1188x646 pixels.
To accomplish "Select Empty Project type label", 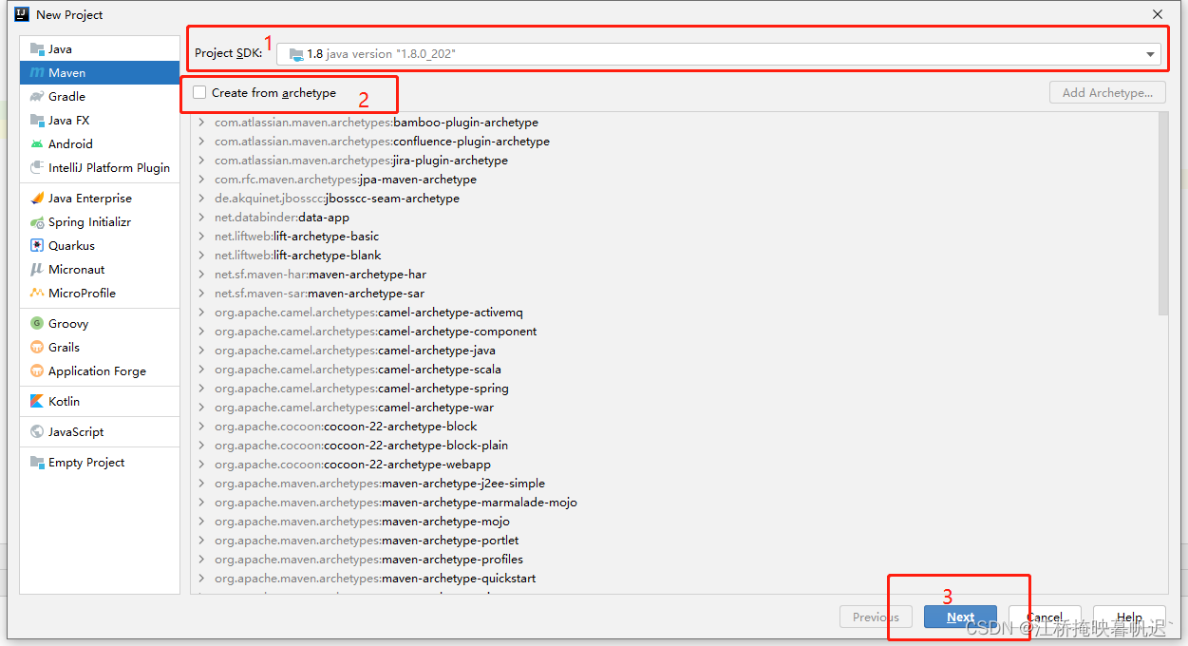I will point(86,463).
